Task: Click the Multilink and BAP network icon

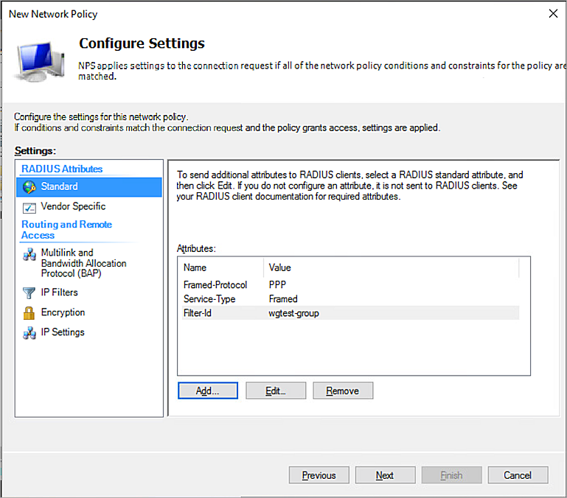Action: [29, 254]
